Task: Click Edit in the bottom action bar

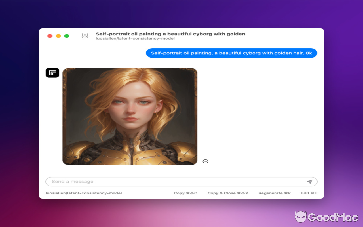Action: click(x=309, y=193)
